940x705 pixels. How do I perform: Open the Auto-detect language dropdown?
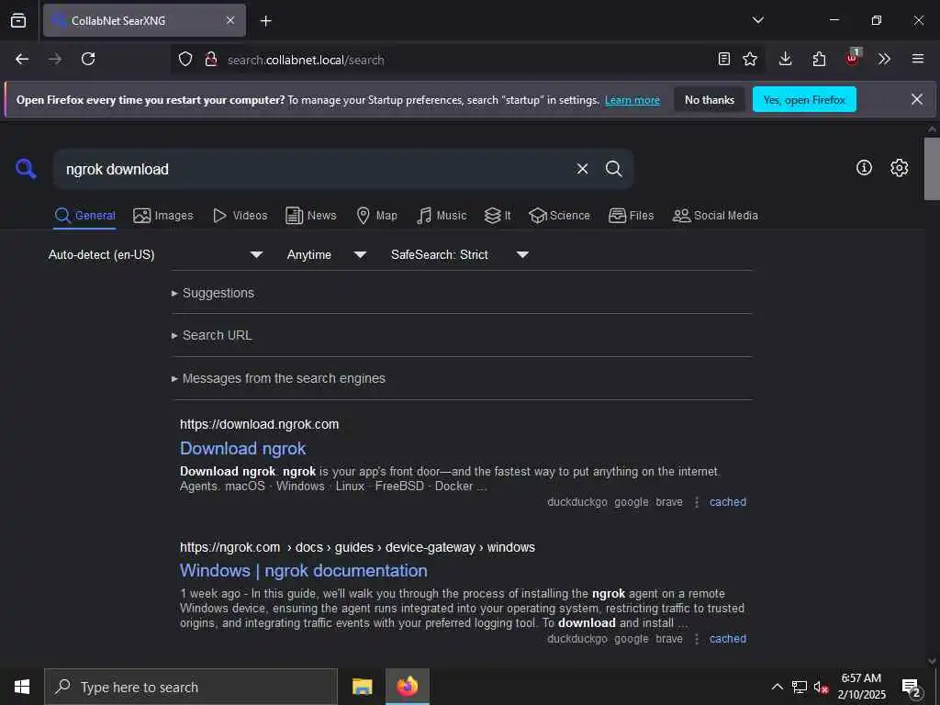(155, 255)
